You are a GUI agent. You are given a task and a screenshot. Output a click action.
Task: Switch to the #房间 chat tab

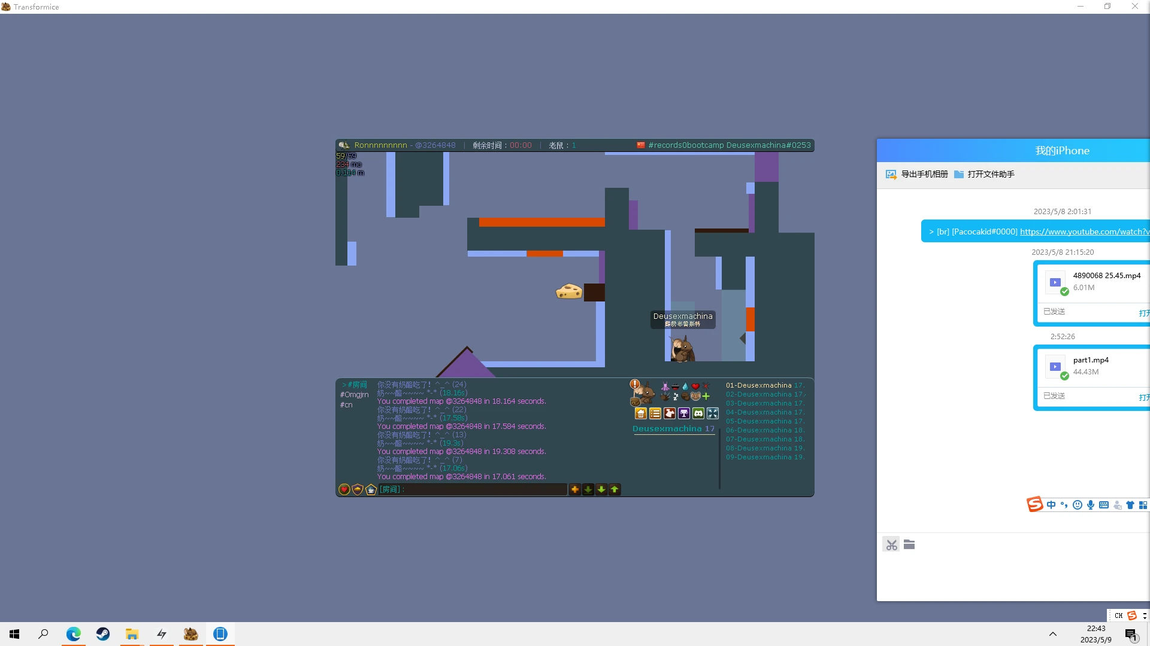coord(355,385)
